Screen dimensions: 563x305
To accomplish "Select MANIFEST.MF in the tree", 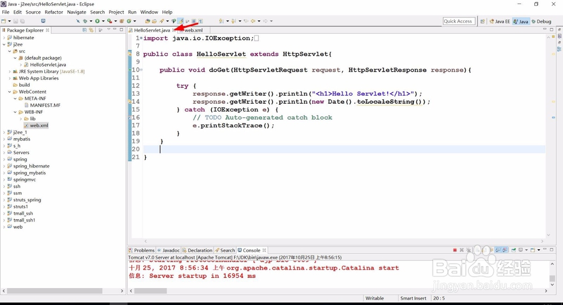I will pyautogui.click(x=45, y=105).
